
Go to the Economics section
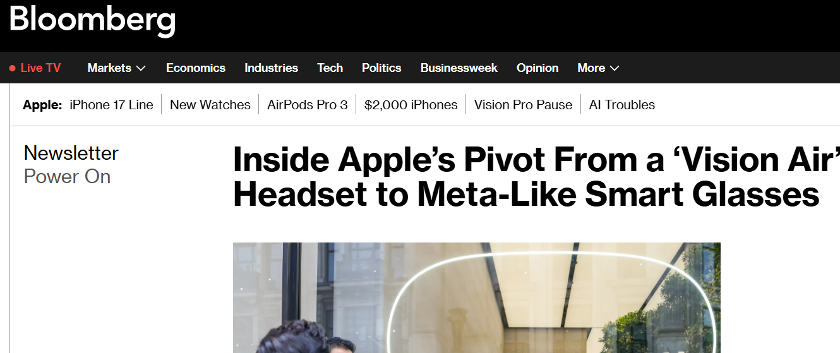[x=196, y=68]
